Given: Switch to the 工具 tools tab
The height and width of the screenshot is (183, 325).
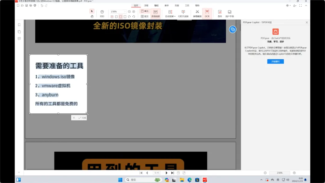Looking at the screenshot, I should click(x=187, y=6).
